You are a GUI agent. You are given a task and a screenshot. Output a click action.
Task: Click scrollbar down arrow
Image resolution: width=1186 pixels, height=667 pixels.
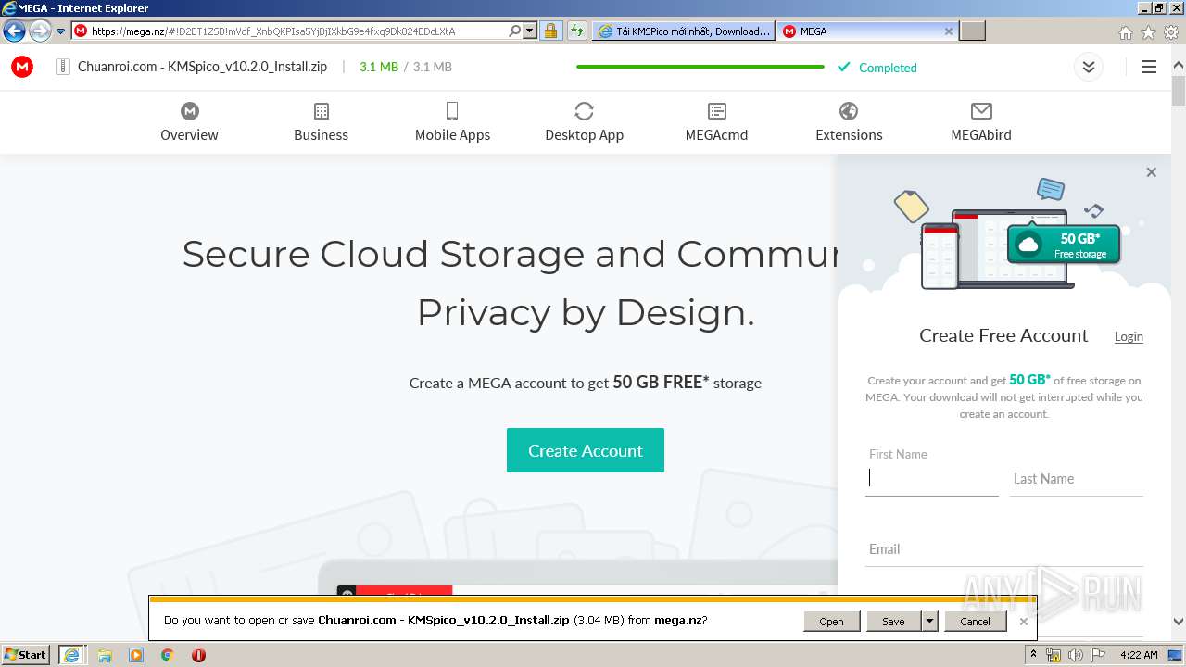[1179, 623]
